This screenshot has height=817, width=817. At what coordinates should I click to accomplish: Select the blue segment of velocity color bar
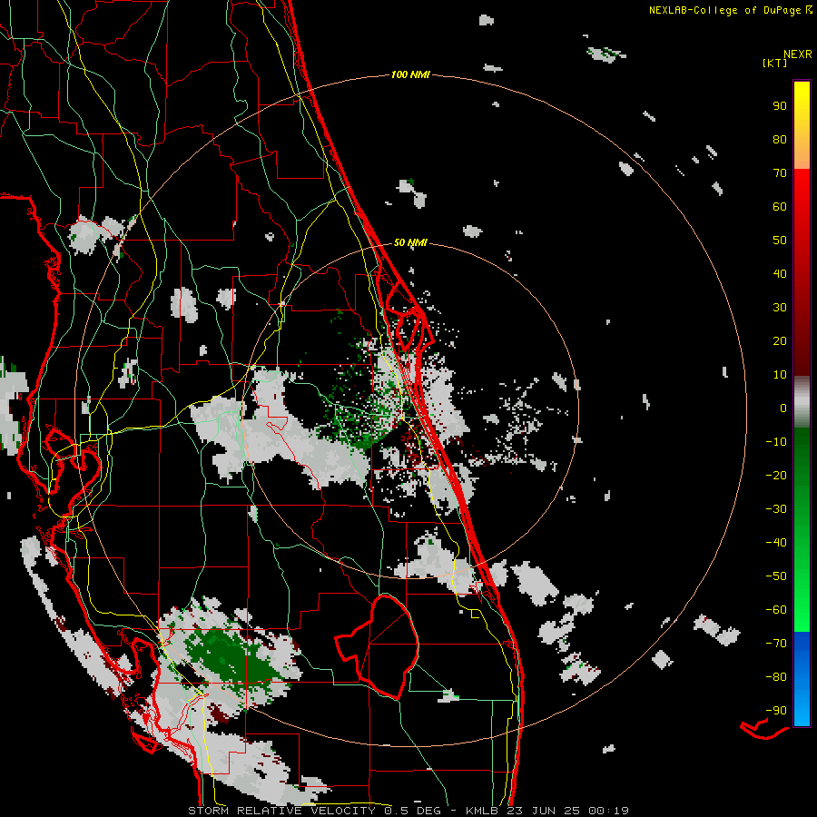pos(802,678)
